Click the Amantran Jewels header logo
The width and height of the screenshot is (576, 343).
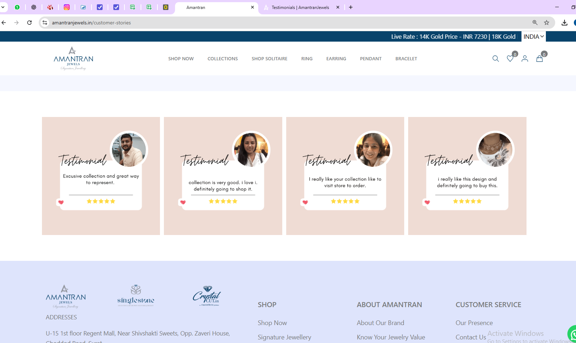[x=74, y=58]
